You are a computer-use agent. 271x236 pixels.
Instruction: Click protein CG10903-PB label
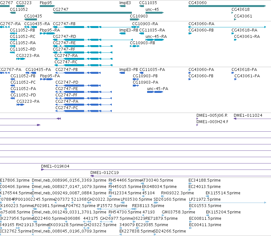click(145, 76)
